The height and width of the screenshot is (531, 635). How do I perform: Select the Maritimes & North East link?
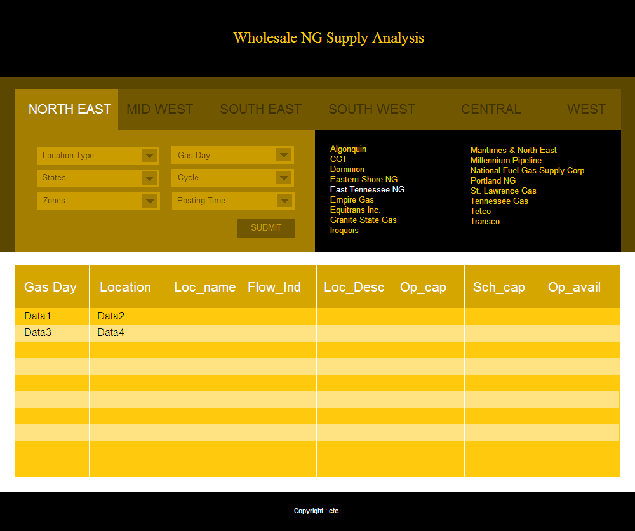[x=514, y=151]
